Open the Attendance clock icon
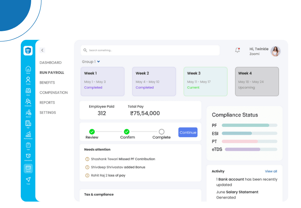 (28, 156)
